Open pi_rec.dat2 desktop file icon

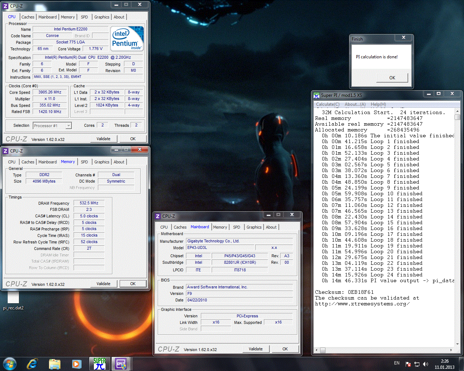click(x=13, y=301)
